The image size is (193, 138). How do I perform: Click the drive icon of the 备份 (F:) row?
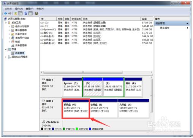tap(42, 33)
